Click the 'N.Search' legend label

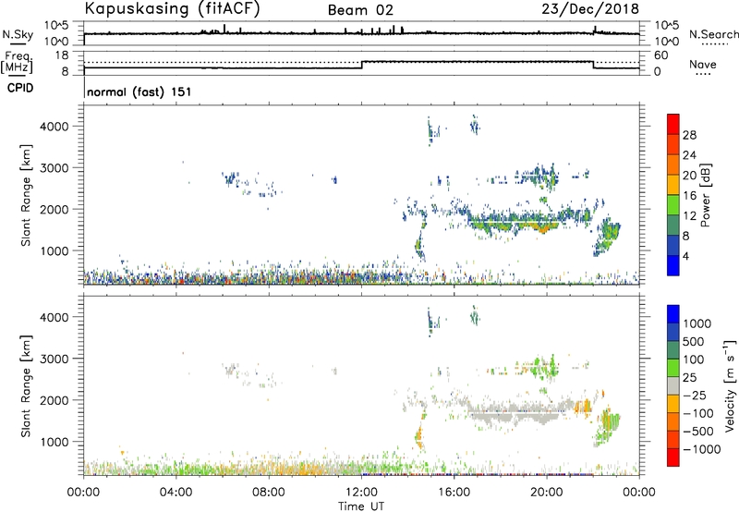(713, 34)
